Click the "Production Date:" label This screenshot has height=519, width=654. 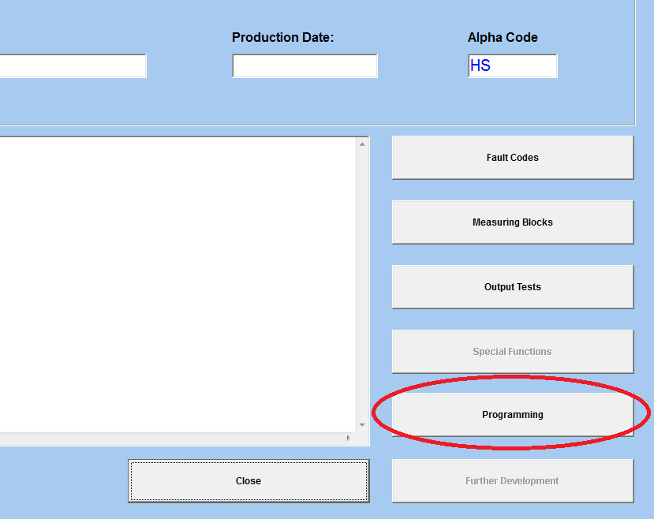(x=282, y=38)
